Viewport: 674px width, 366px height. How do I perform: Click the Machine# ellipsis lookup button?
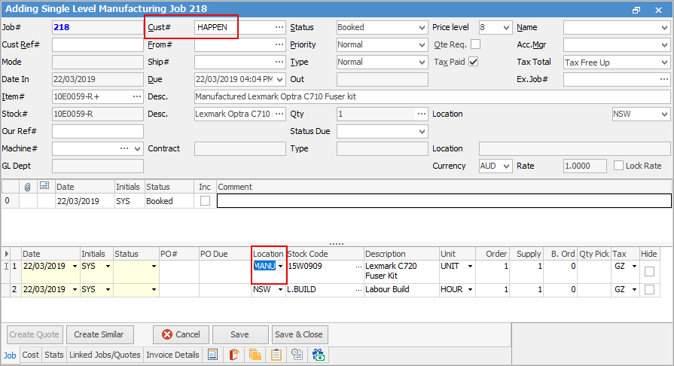124,148
